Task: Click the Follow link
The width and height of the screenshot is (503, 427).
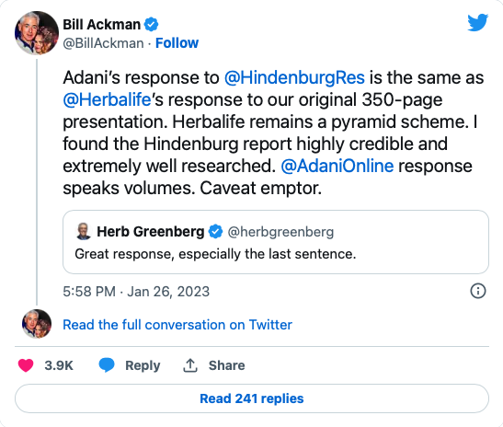Action: click(177, 43)
